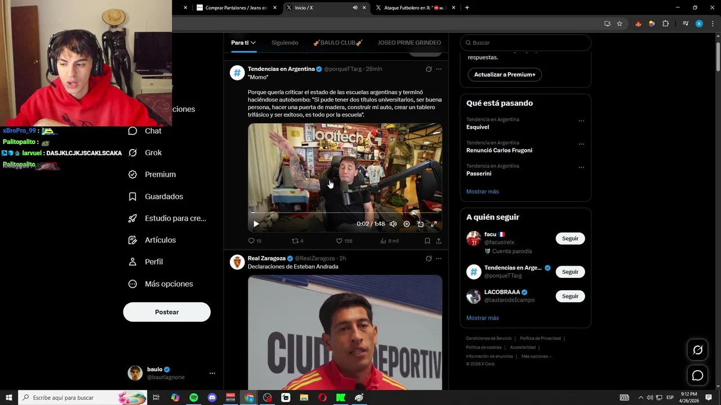Viewport: 721px width, 405px height.
Task: Open more options on Real Zaragoza post
Action: point(439,259)
